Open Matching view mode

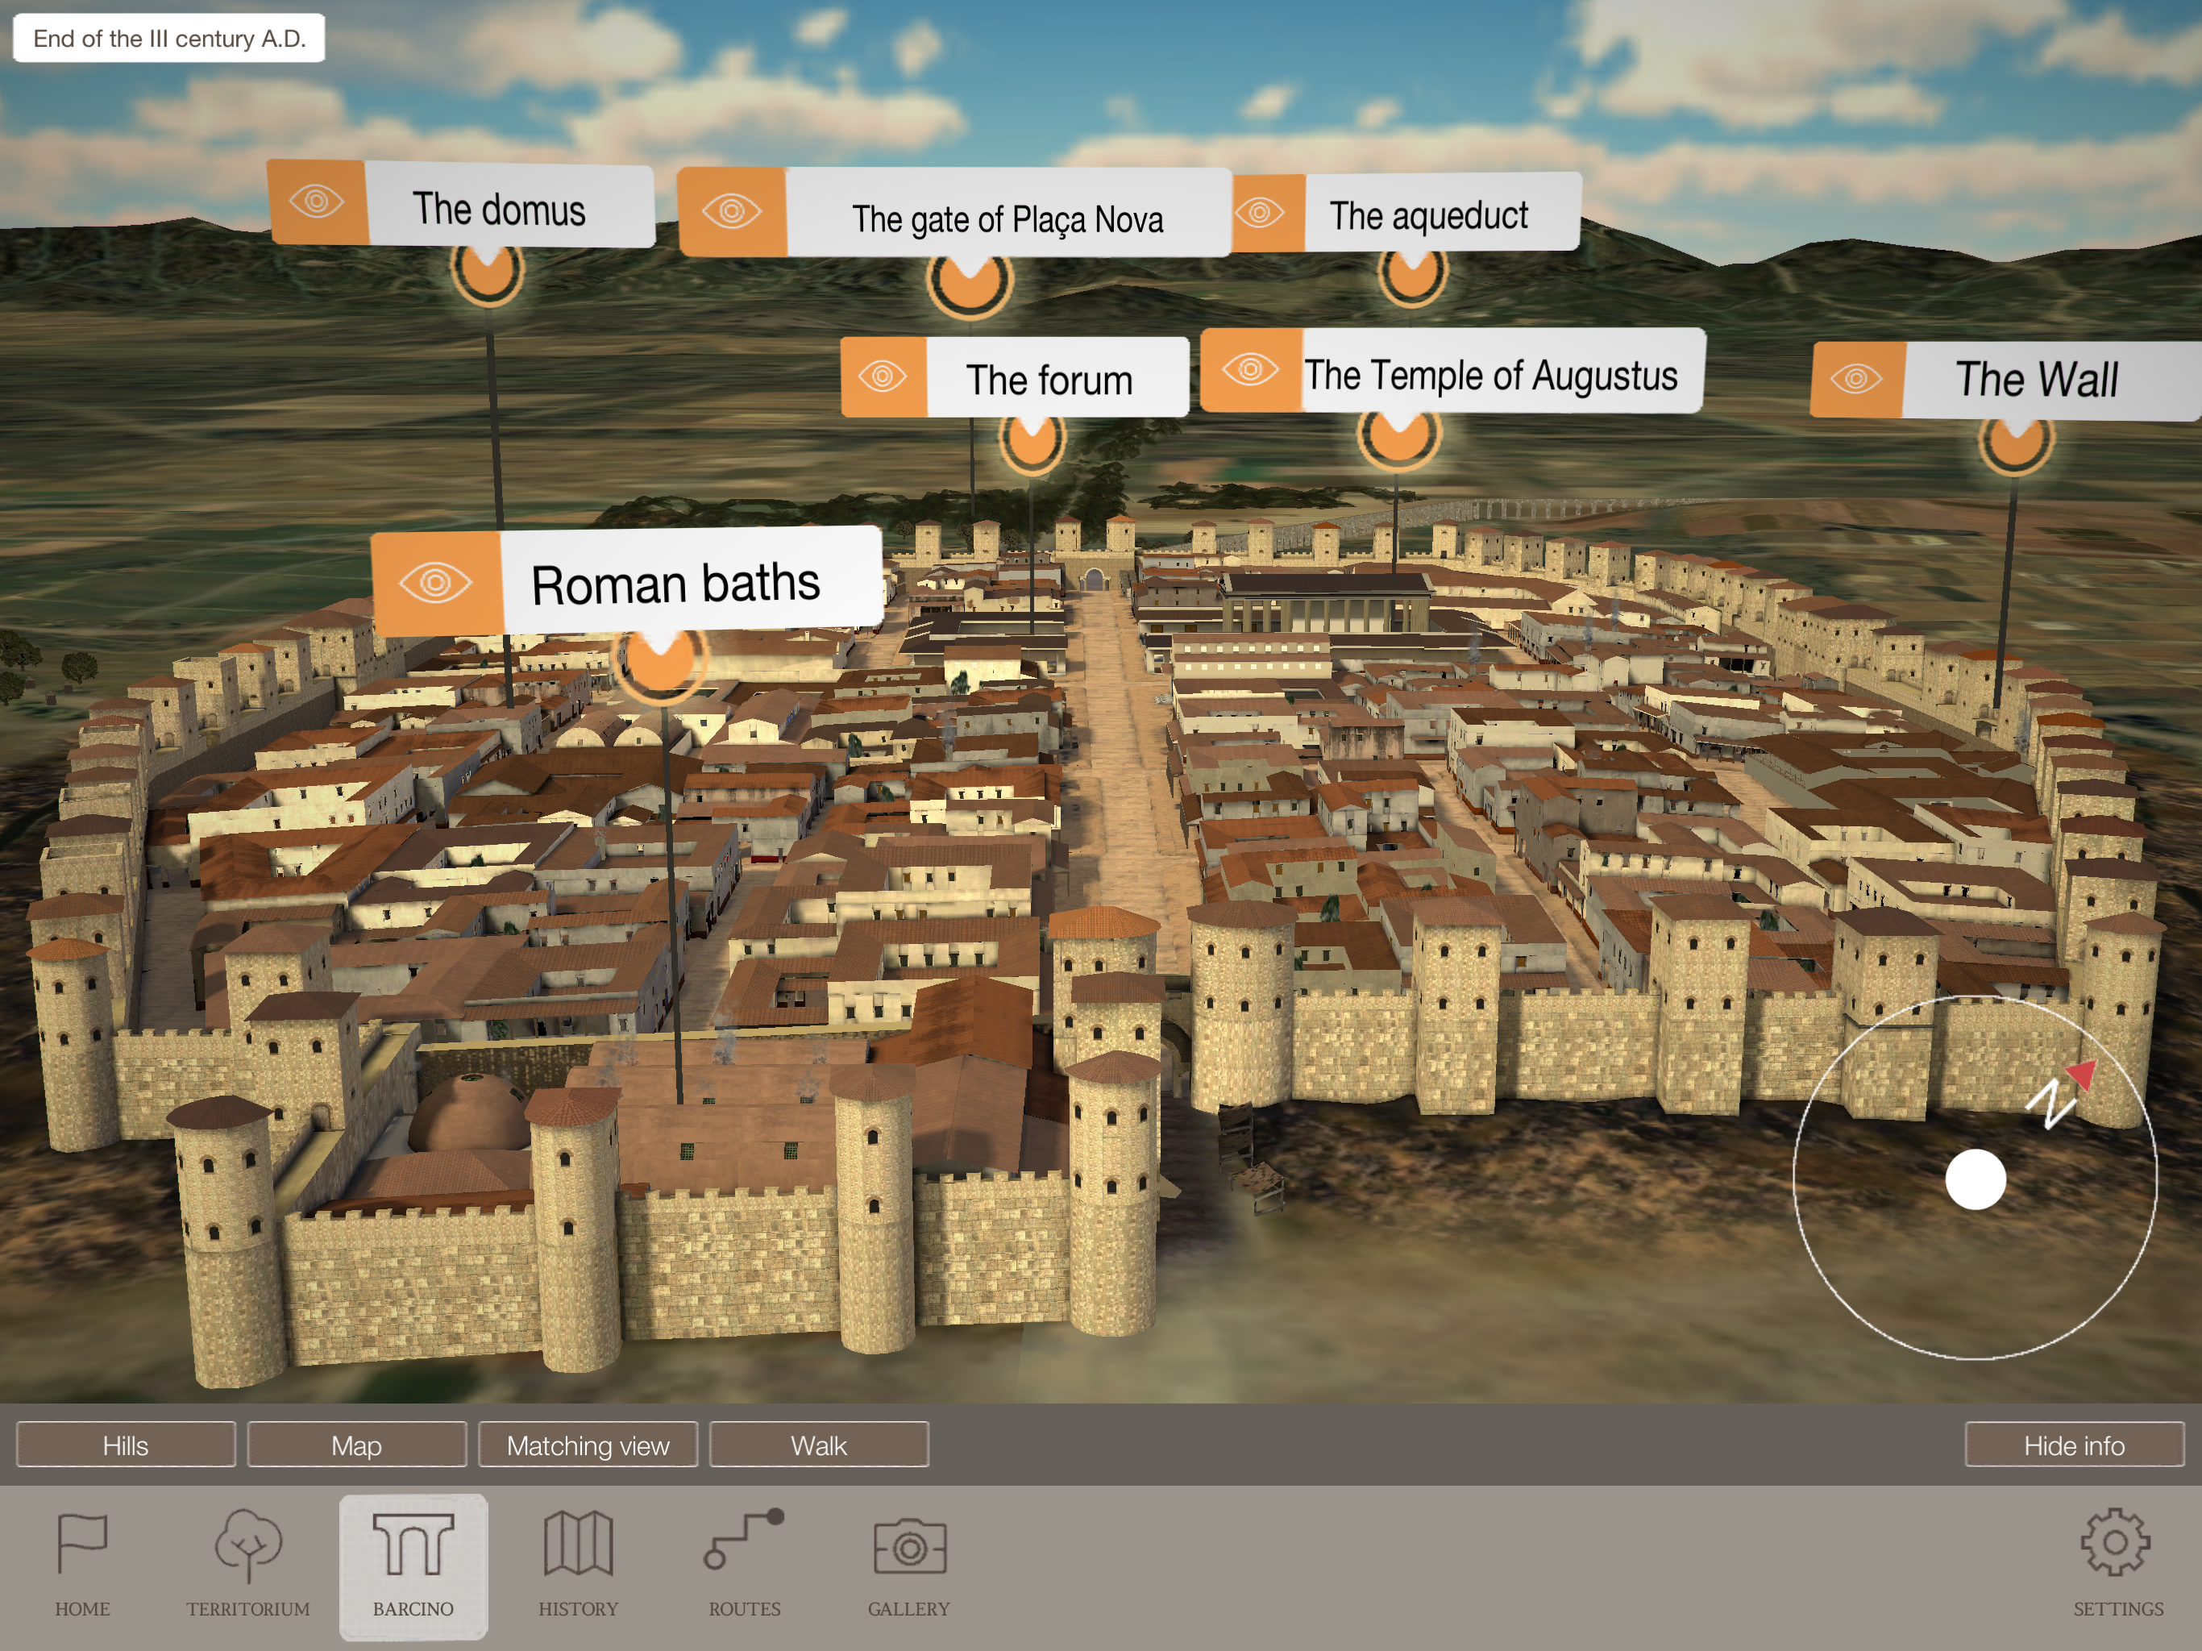(588, 1445)
